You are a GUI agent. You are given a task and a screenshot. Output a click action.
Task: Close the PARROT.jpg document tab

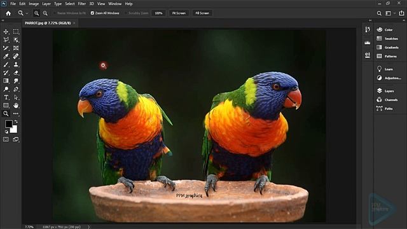pyautogui.click(x=74, y=23)
